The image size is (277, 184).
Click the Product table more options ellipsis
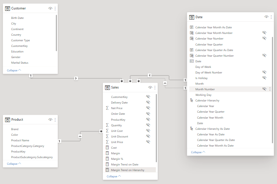55,120
